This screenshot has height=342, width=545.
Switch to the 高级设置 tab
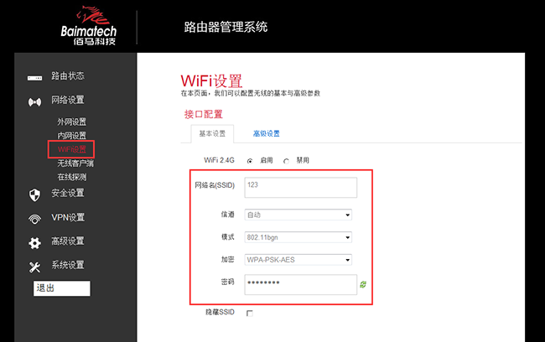[266, 134]
